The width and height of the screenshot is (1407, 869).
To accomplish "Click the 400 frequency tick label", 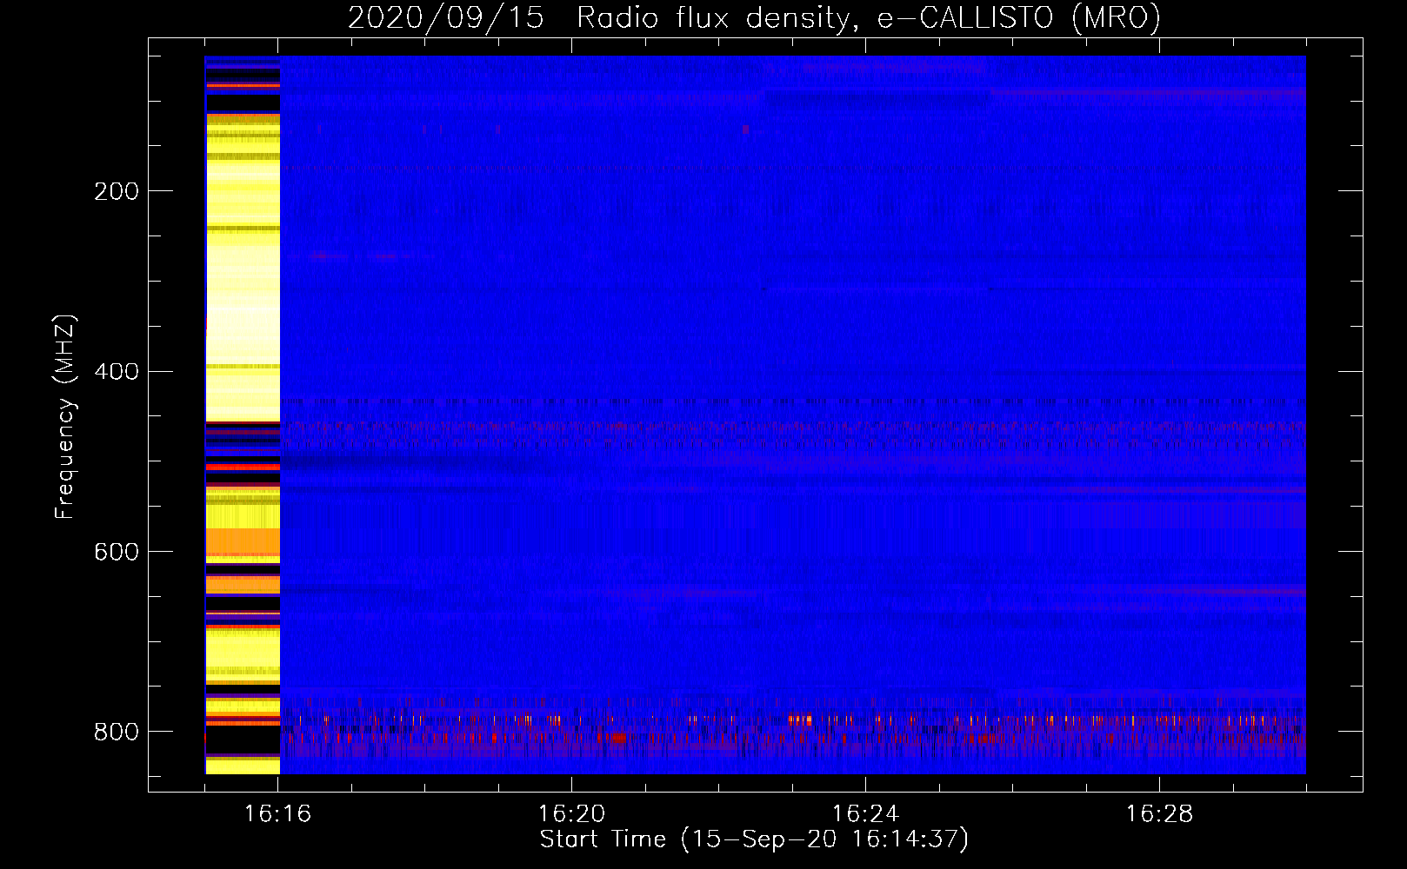I will (117, 372).
